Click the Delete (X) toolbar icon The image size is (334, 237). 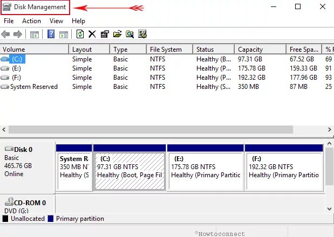tap(92, 34)
